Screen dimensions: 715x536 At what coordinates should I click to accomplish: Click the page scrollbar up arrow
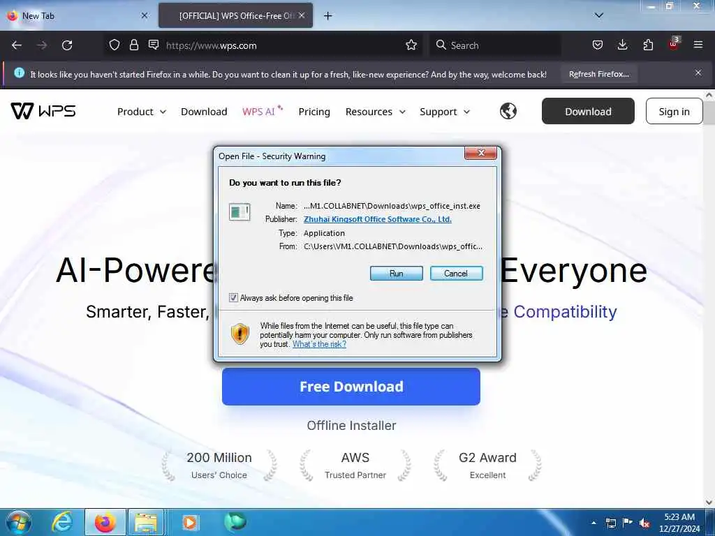click(x=709, y=95)
